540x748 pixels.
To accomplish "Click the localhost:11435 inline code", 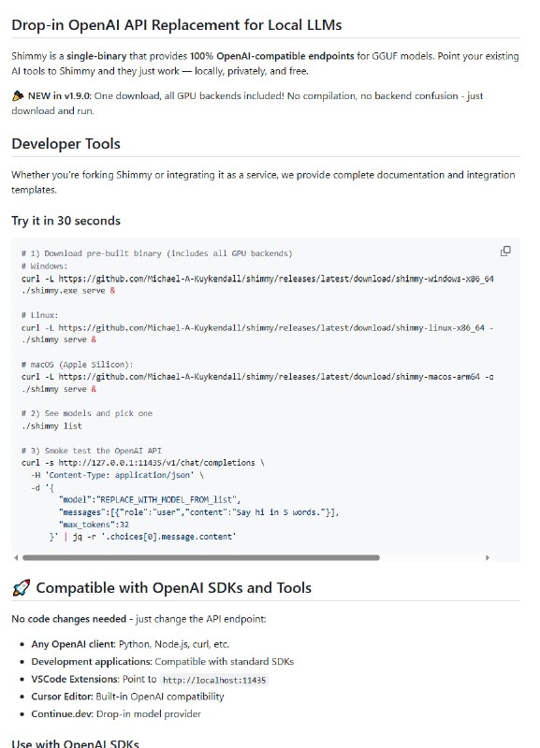I will coord(214,680).
